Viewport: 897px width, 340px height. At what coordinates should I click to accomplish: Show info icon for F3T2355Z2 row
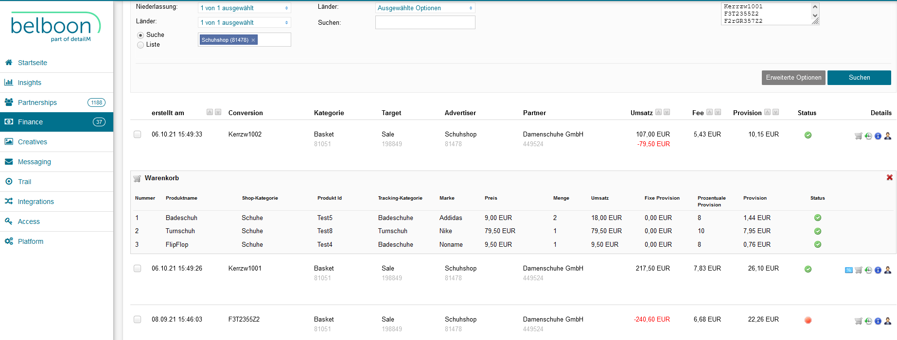878,321
